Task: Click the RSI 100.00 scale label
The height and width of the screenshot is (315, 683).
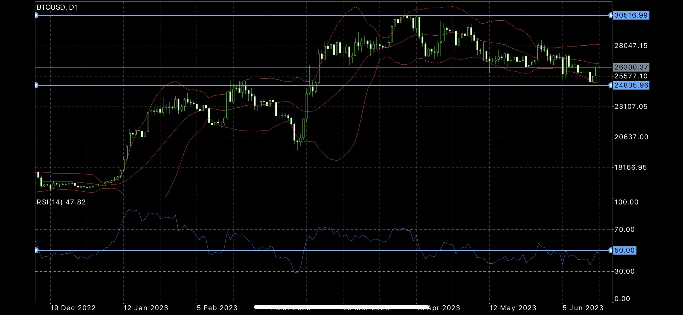Action: point(626,202)
